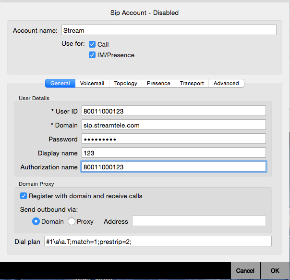Click the User ID input field
The image size is (290, 280).
(x=173, y=111)
